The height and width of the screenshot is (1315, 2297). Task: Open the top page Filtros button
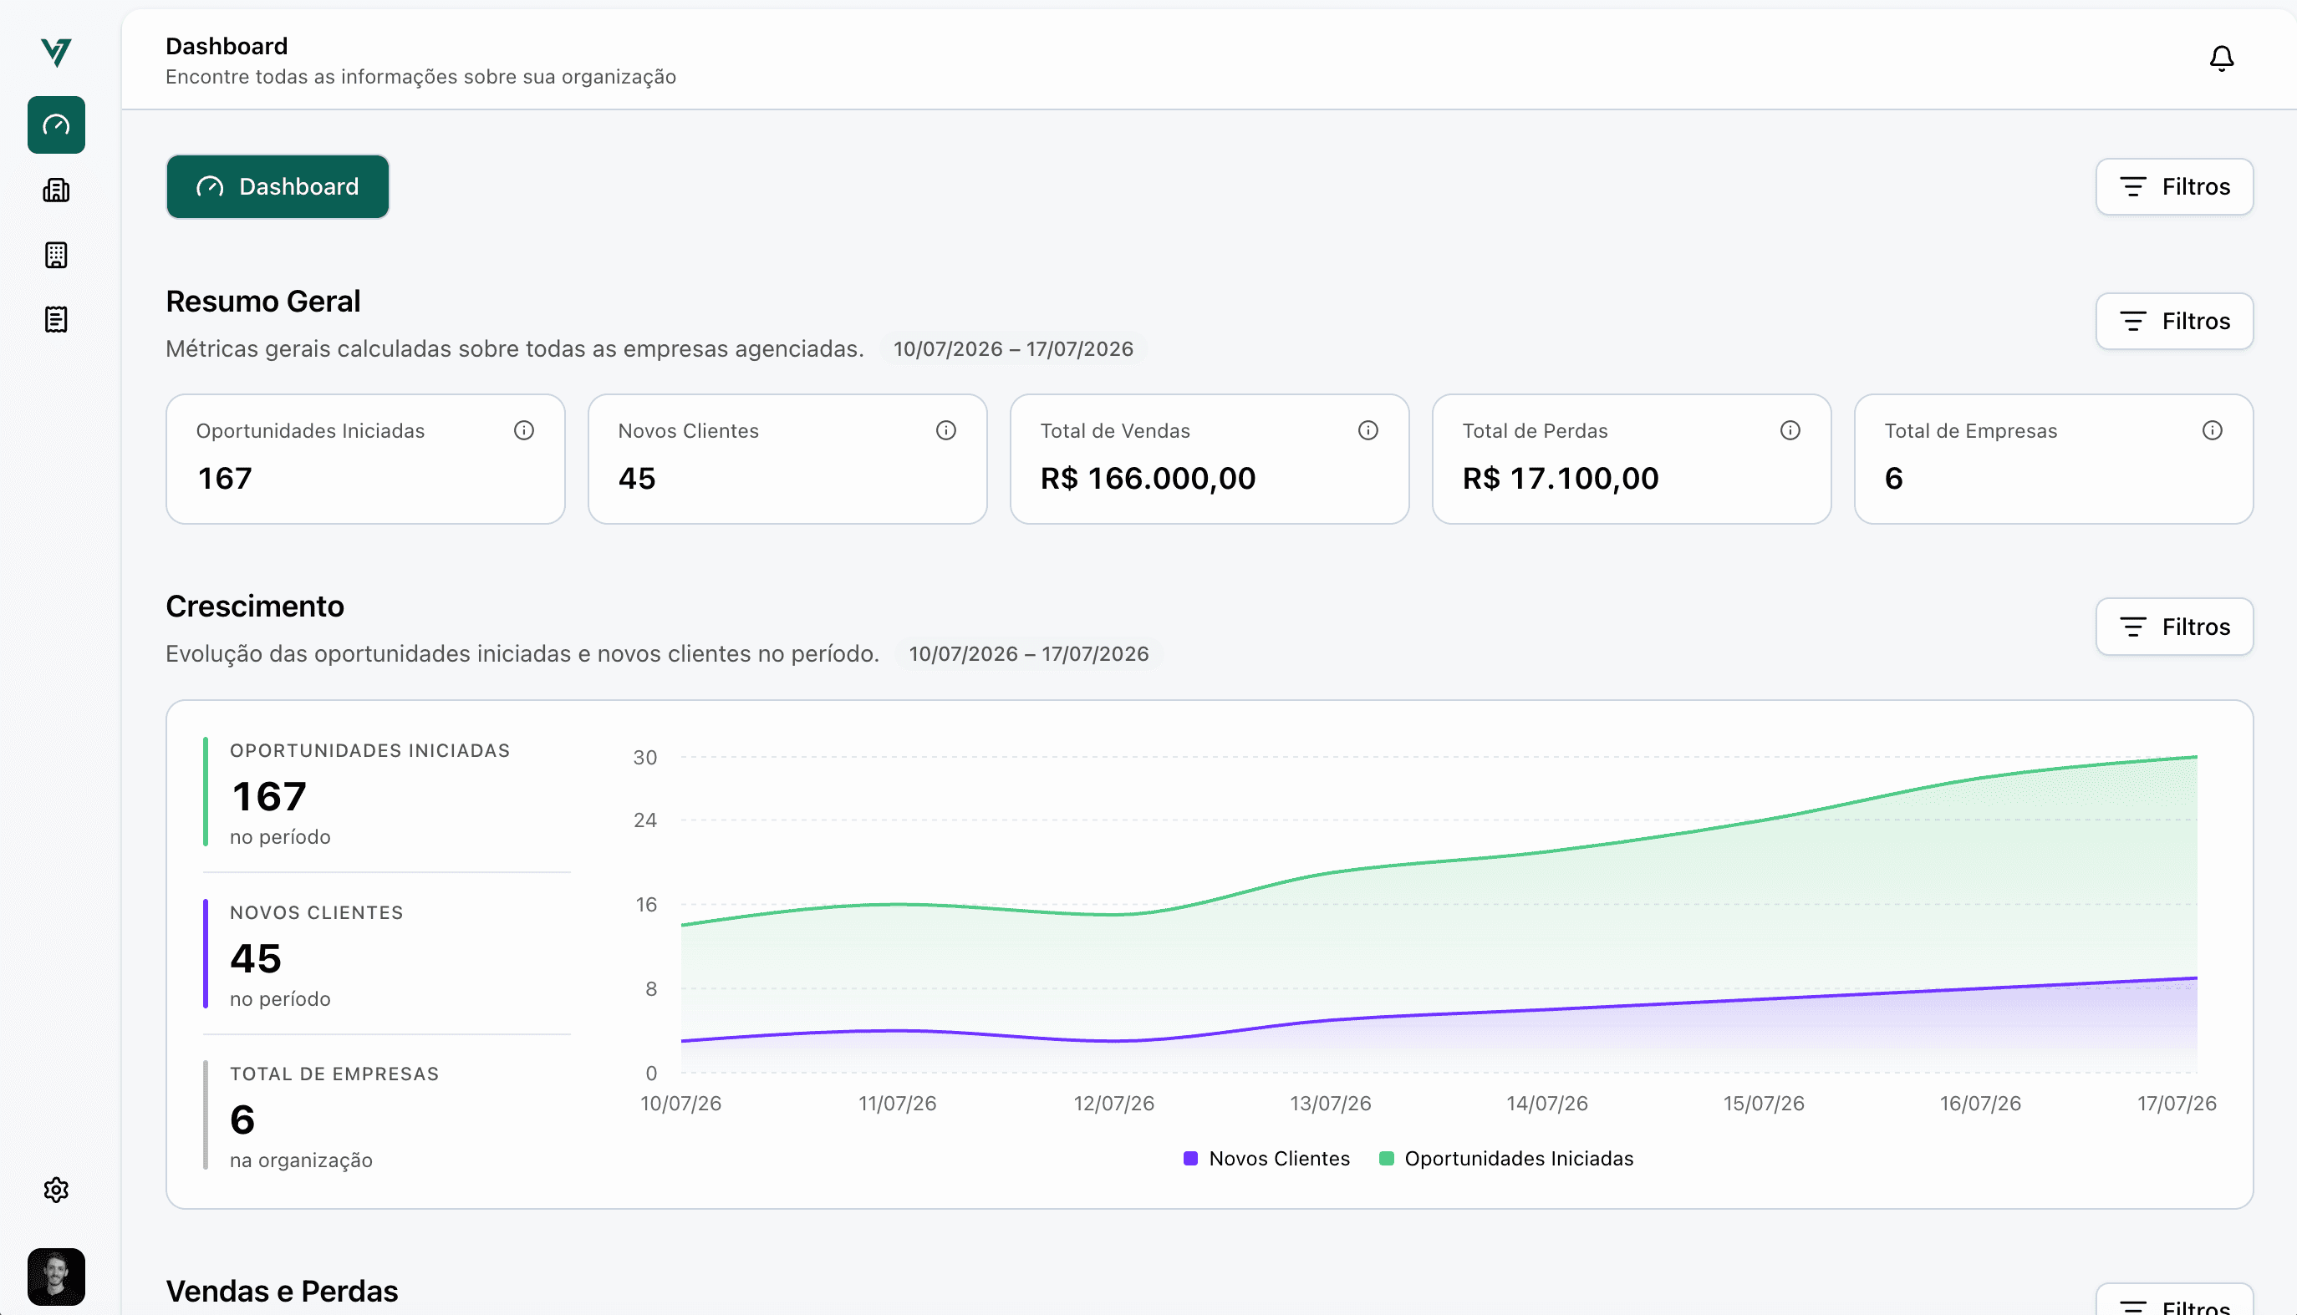(2174, 187)
